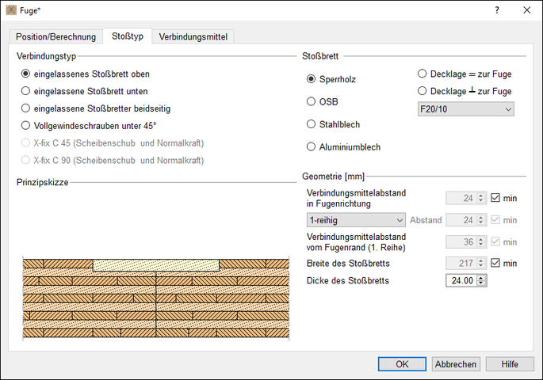Increase Dicke des Stoßbretts with up arrow

480,277
